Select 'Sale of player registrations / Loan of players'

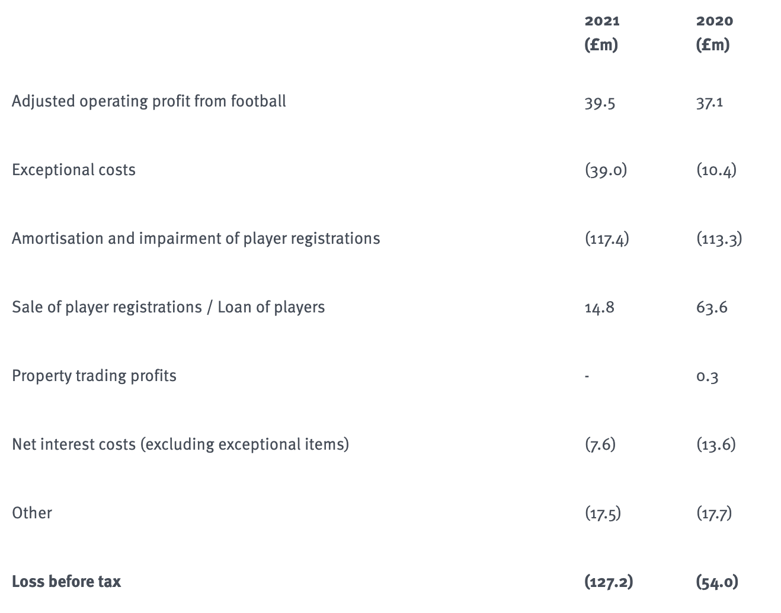point(168,307)
